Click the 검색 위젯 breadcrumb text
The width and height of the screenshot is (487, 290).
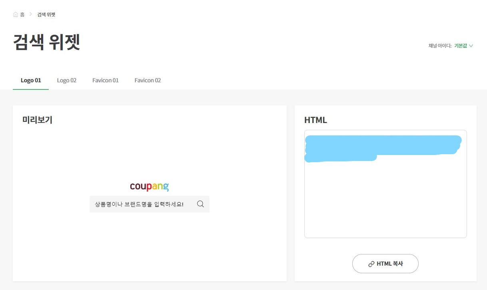point(46,14)
